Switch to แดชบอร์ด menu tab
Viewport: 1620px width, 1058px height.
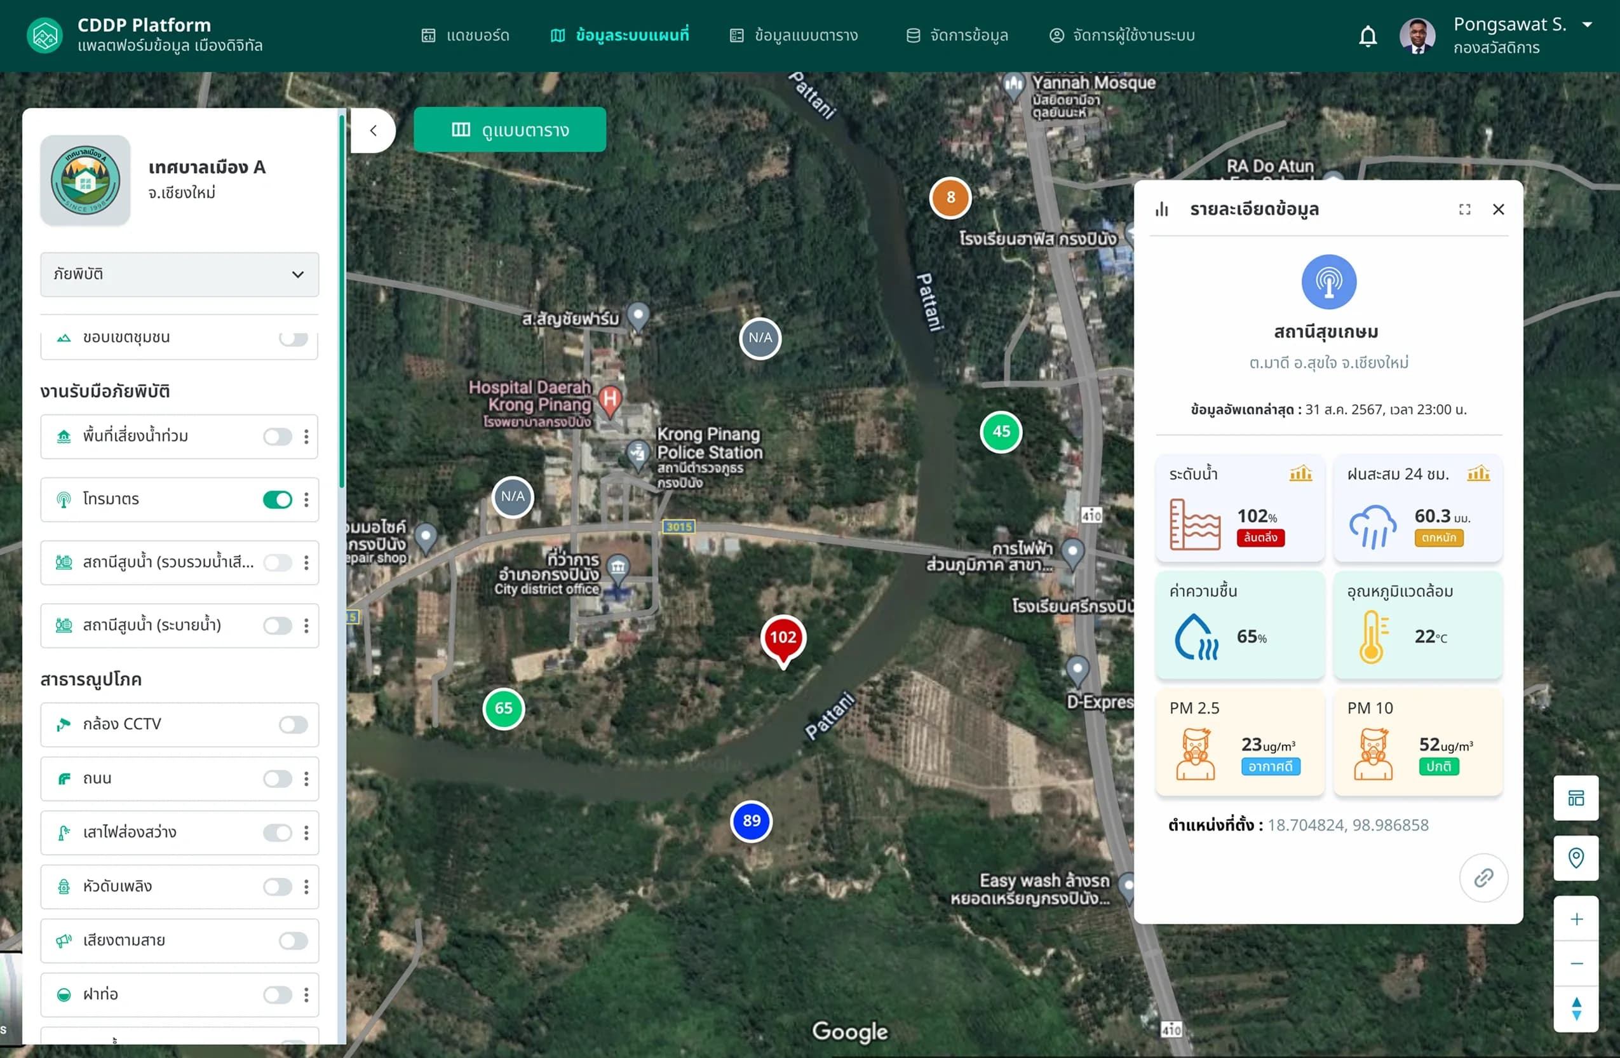click(465, 36)
